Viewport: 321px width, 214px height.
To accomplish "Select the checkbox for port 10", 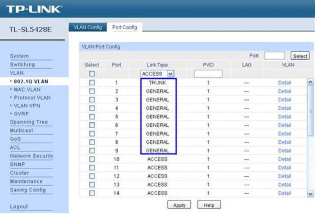I will pyautogui.click(x=92, y=159).
